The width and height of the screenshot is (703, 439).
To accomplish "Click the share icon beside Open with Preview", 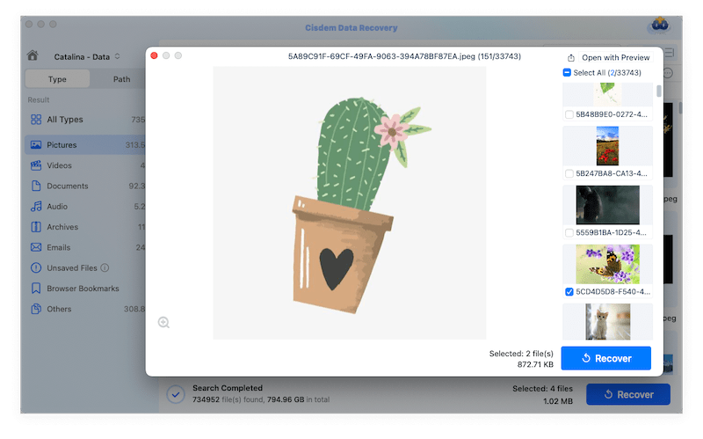I will point(570,58).
